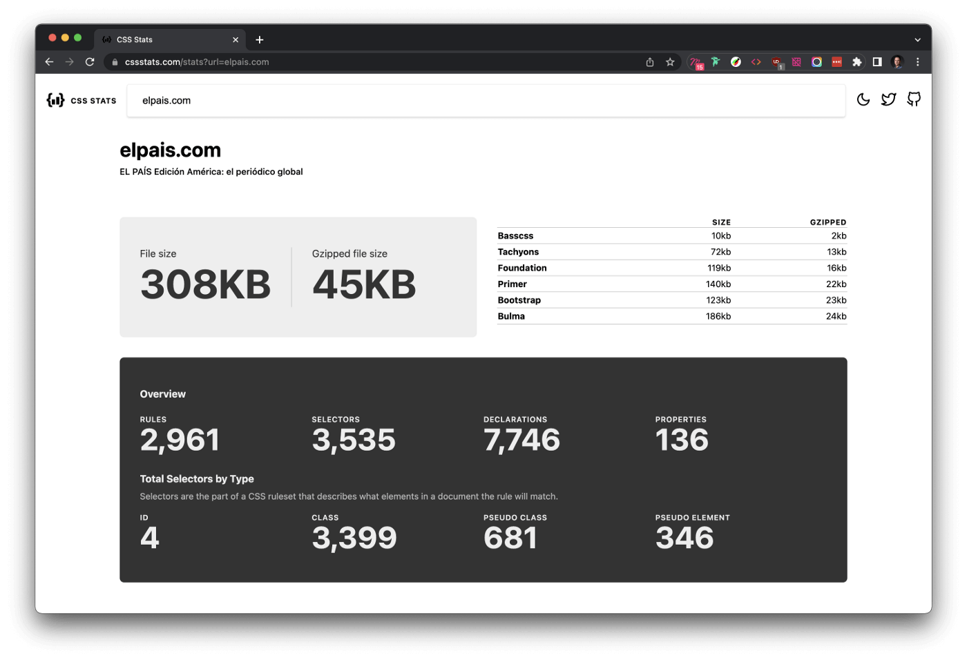Click the Bootstrap row label

click(519, 300)
